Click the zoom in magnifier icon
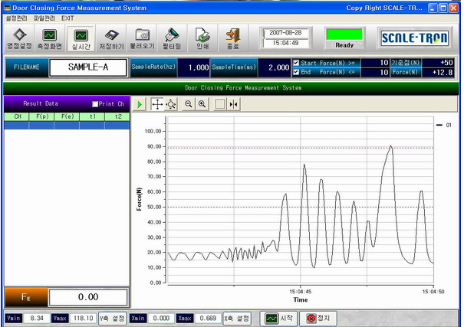The image size is (464, 327). 202,104
